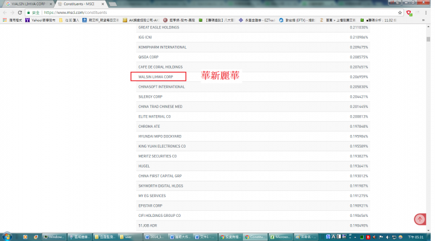
Task: Switch to the Constituents Chrome taskbar item
Action: point(255,237)
